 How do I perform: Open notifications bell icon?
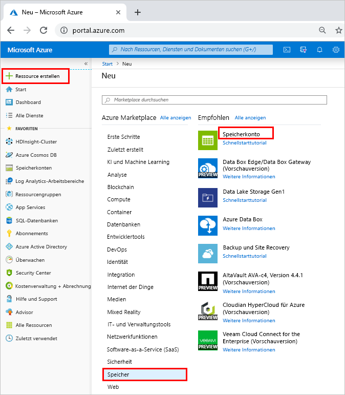pyautogui.click(x=319, y=50)
